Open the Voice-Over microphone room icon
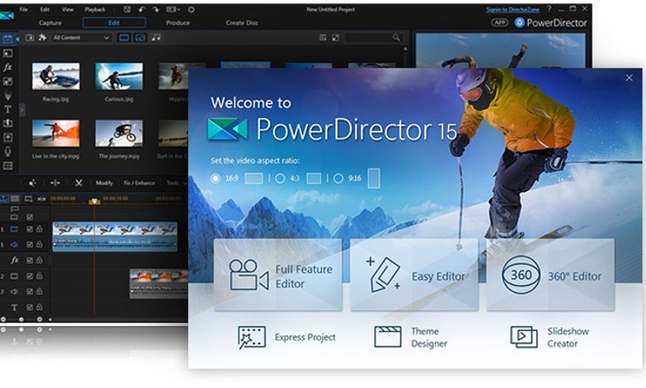The width and height of the screenshot is (646, 388). (x=7, y=151)
